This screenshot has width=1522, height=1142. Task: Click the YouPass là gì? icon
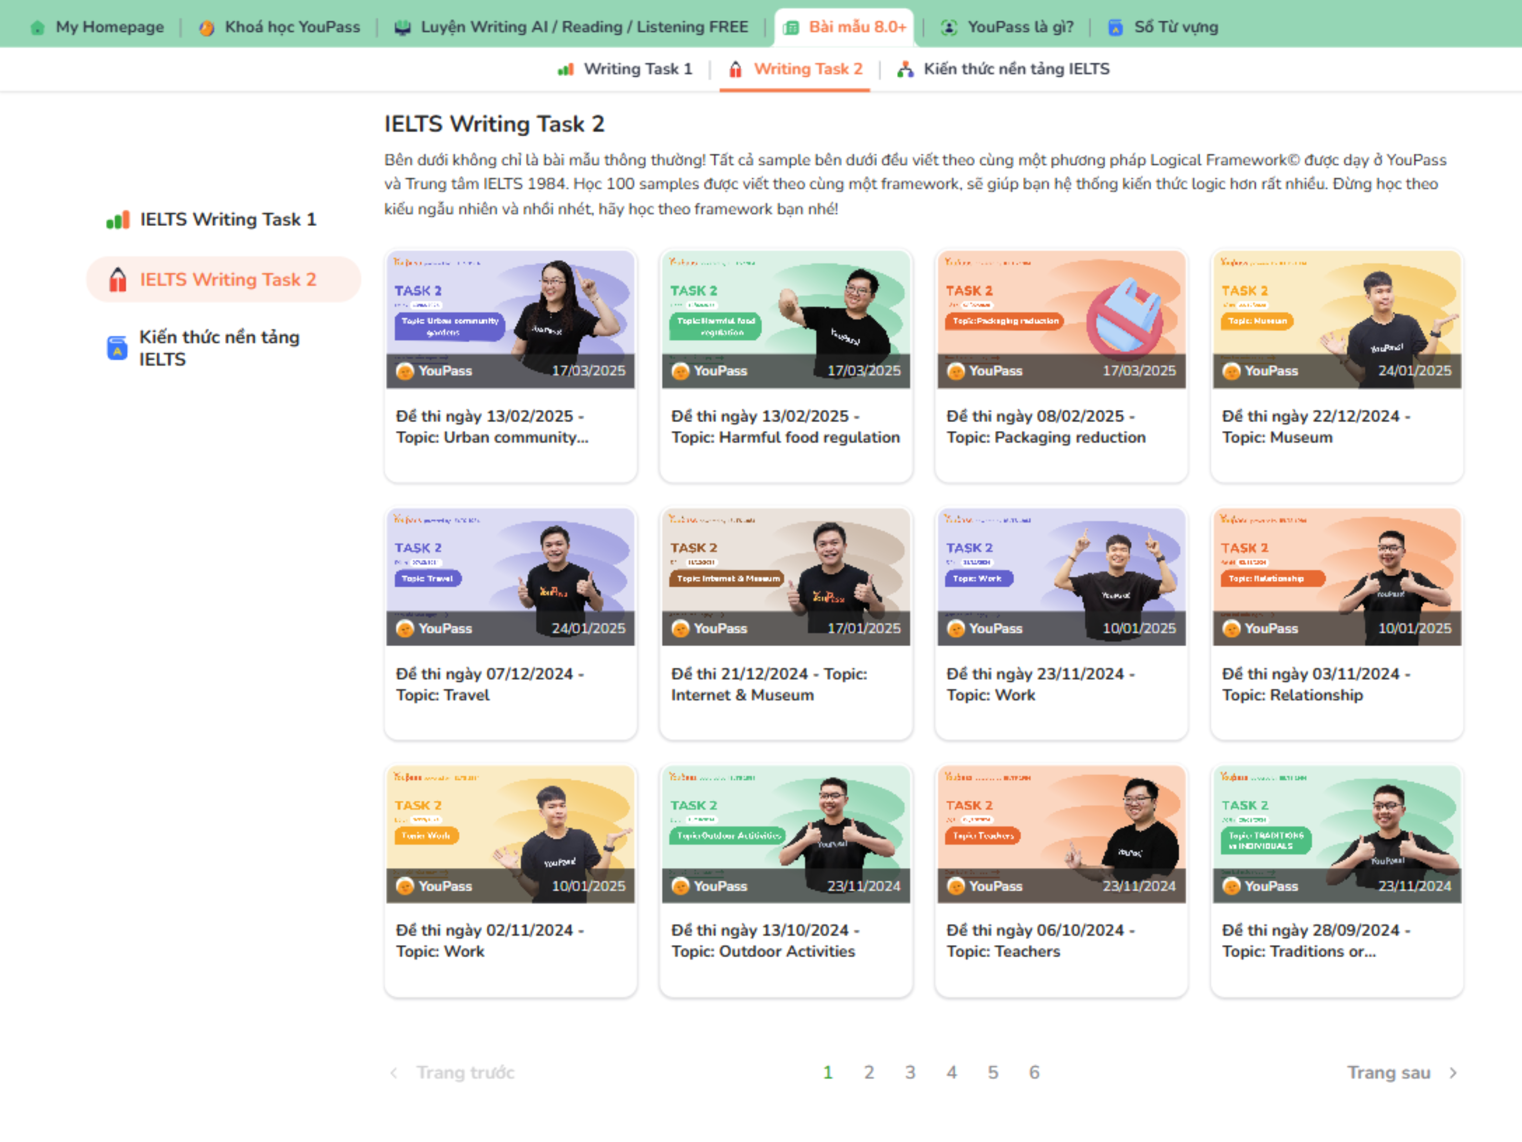coord(949,27)
